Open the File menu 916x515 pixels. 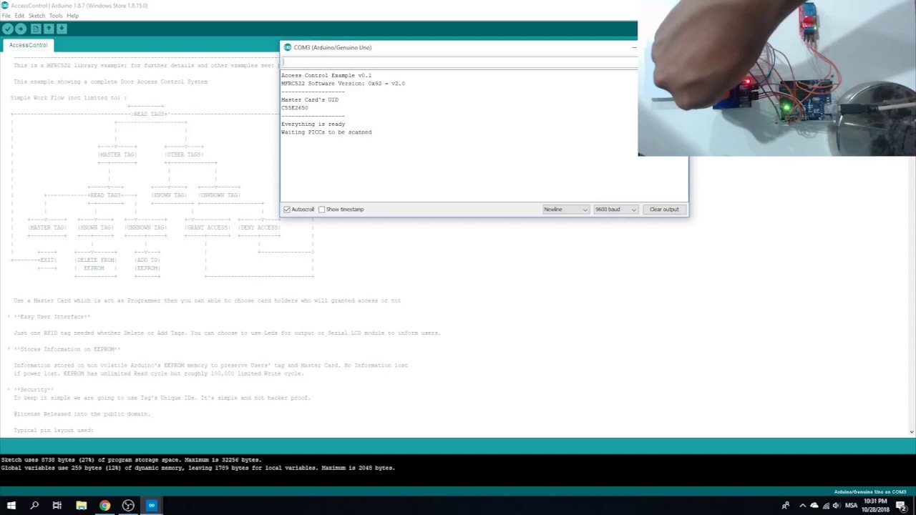6,16
